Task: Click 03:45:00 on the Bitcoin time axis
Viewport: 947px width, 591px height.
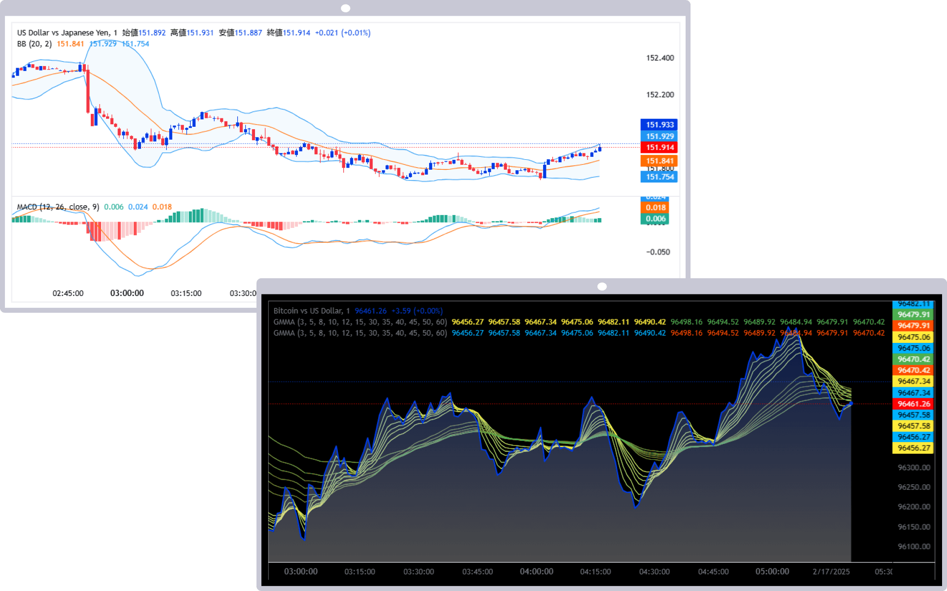Action: (477, 571)
